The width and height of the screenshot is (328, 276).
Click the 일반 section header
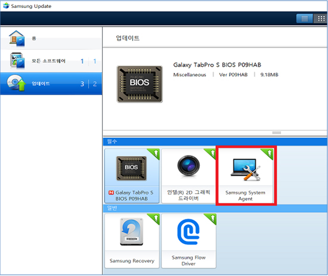215,208
